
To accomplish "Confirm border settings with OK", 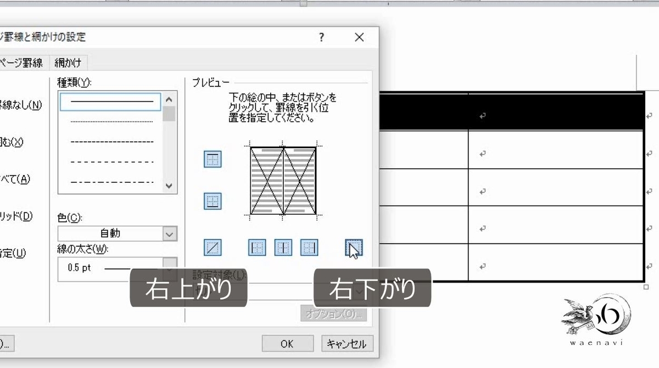I will pyautogui.click(x=287, y=343).
